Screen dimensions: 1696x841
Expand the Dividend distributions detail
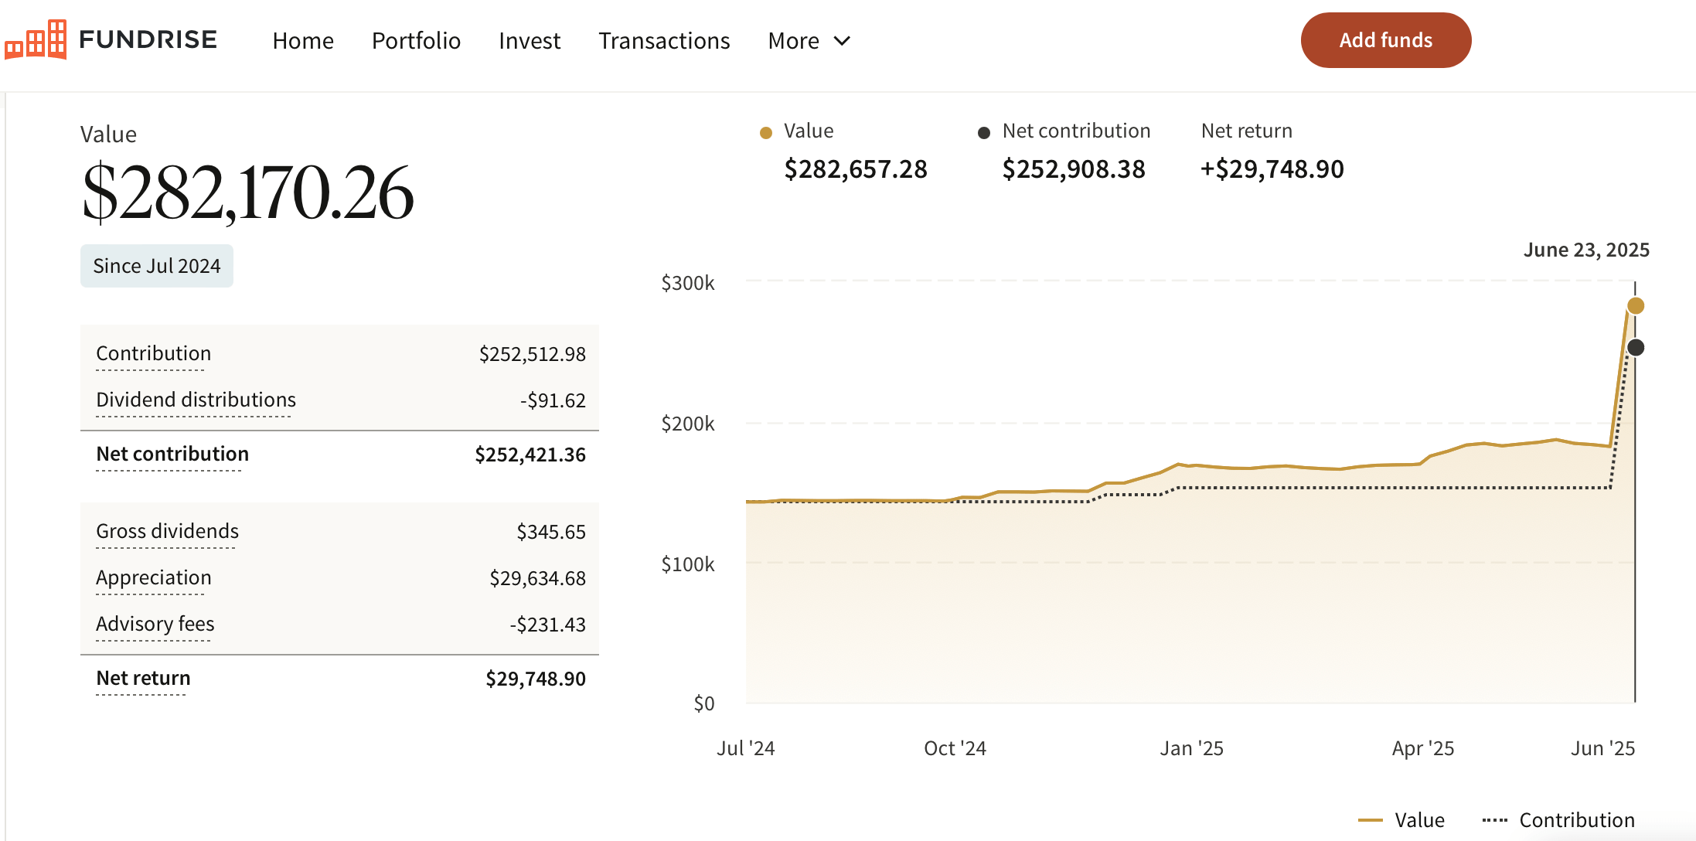click(196, 400)
